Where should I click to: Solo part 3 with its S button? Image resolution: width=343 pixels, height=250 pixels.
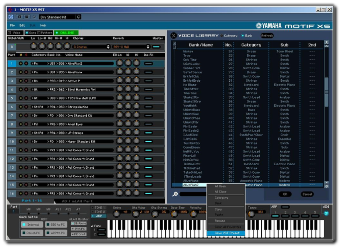click(26, 81)
